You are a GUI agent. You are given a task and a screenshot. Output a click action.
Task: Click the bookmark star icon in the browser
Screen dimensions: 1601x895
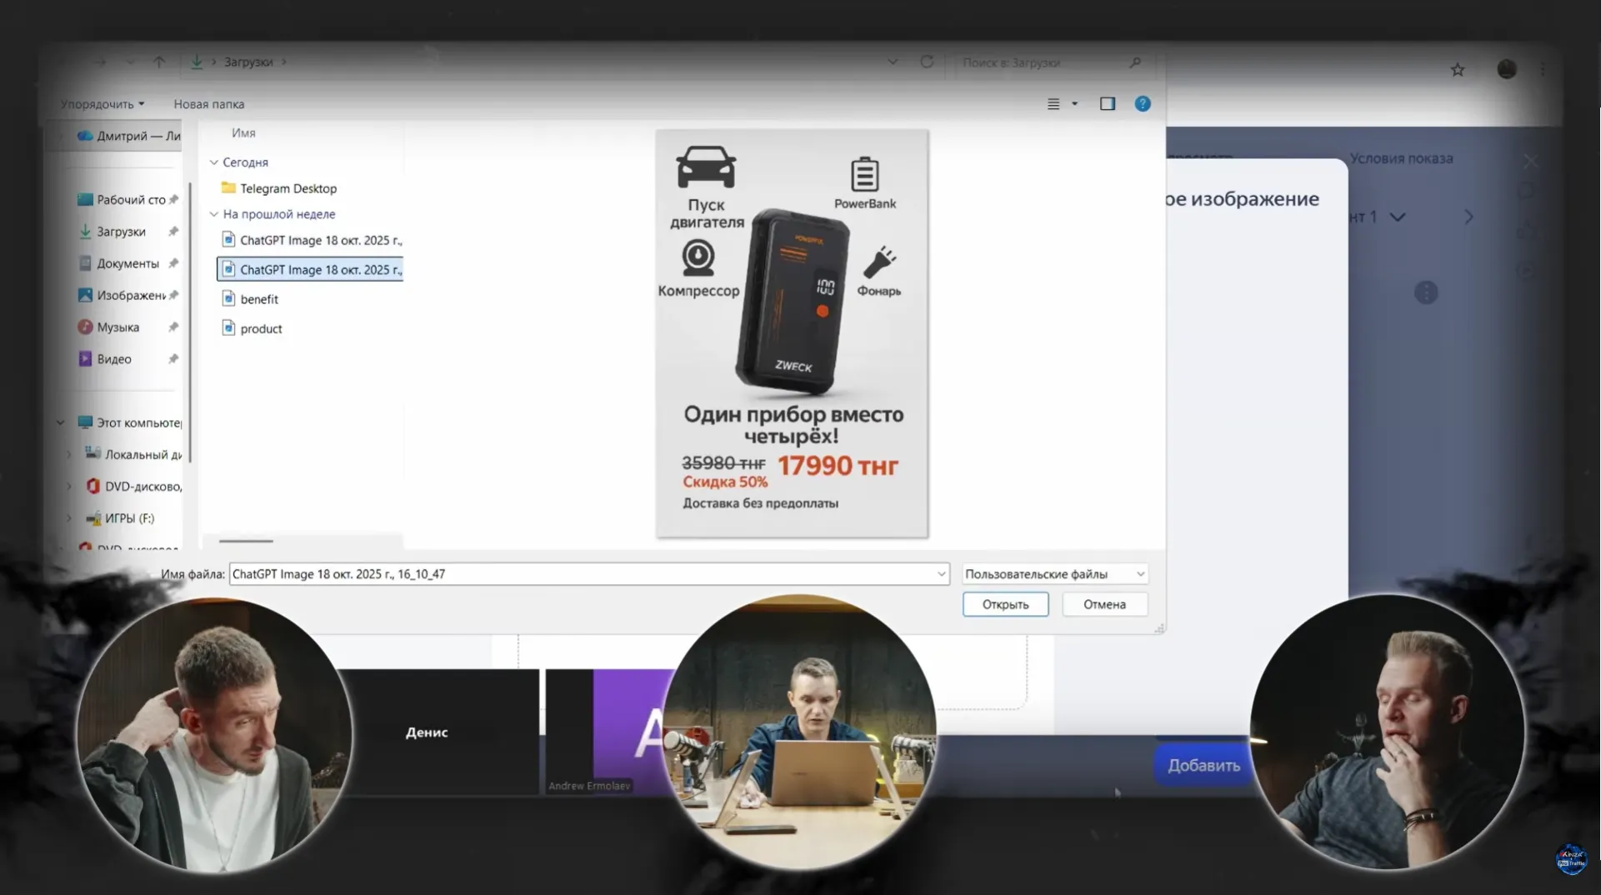pyautogui.click(x=1458, y=70)
